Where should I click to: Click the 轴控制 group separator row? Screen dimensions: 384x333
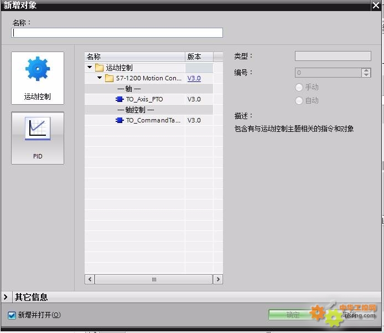coord(149,110)
